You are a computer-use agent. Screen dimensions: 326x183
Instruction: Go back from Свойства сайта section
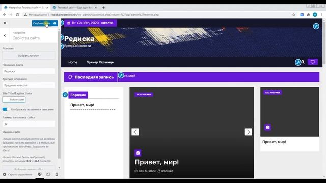pyautogui.click(x=5, y=35)
